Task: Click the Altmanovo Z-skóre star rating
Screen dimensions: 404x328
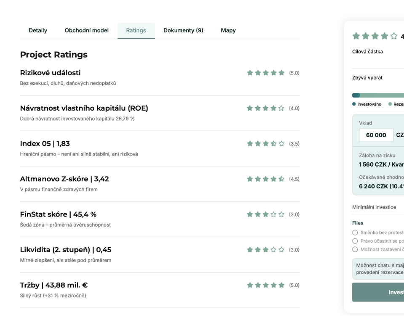Action: (x=266, y=179)
